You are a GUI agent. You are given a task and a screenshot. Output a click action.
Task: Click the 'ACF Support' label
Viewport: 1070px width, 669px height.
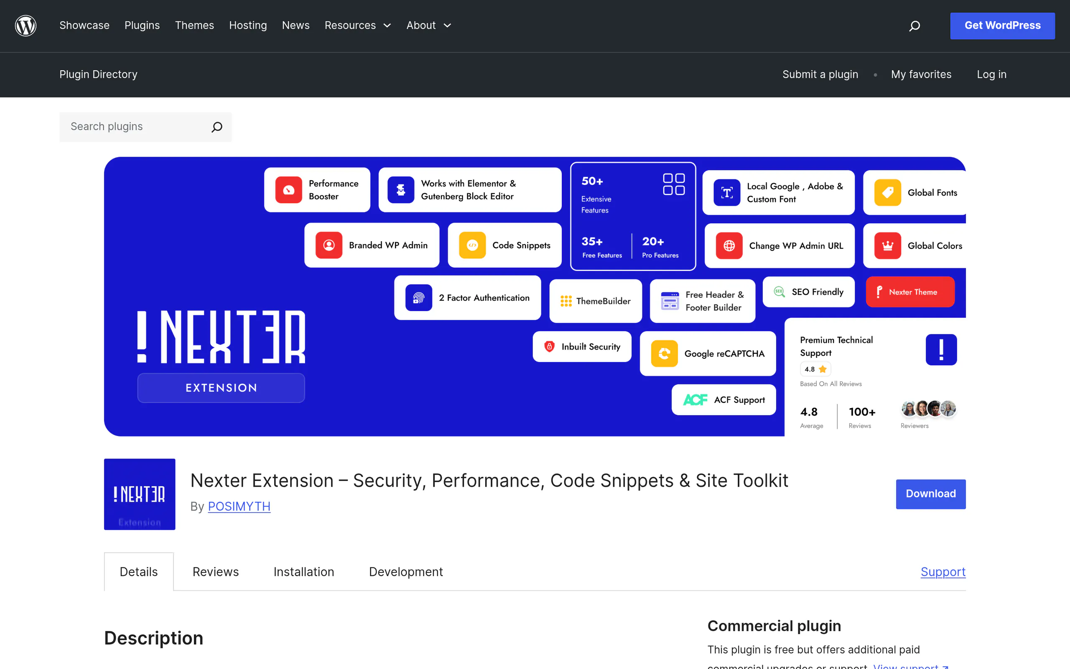(739, 400)
